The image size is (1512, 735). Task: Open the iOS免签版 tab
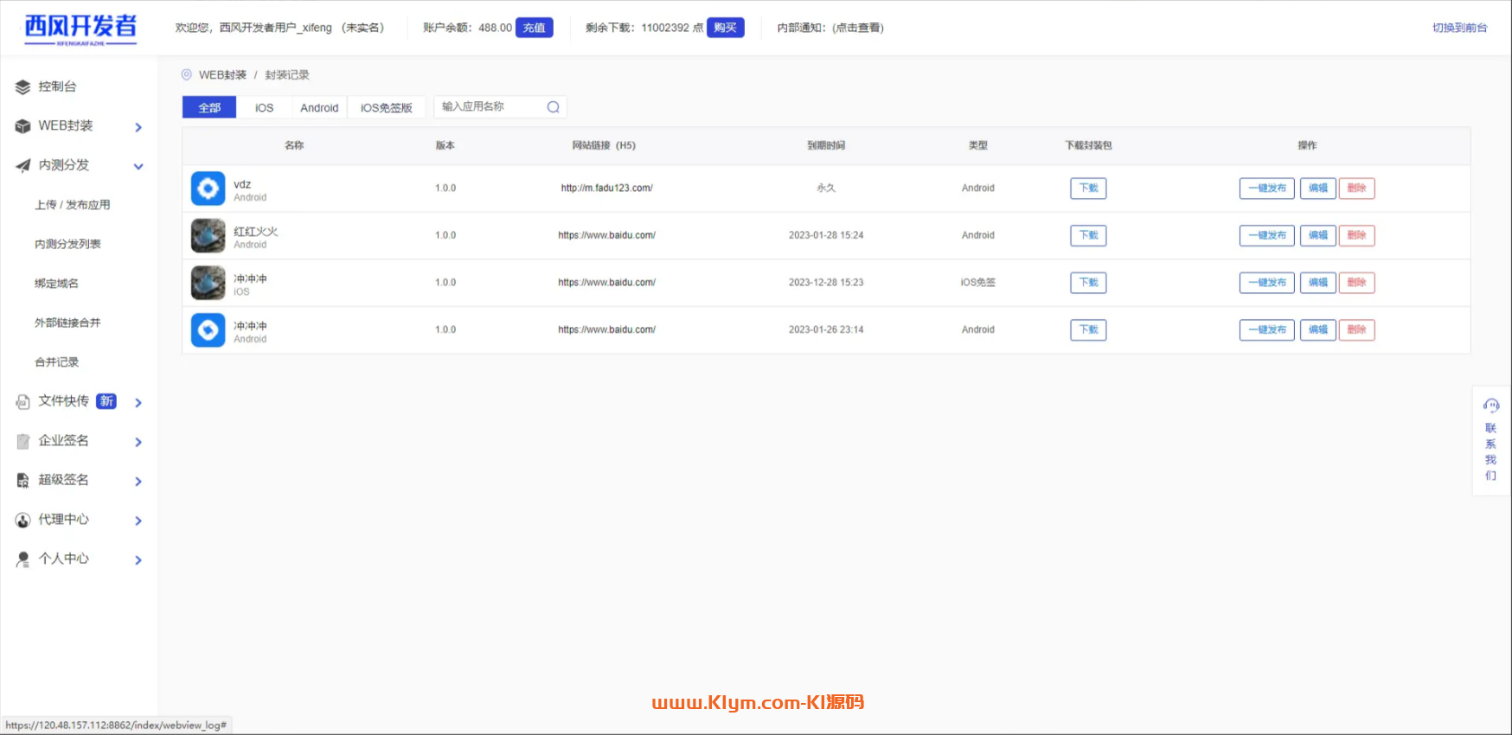386,107
